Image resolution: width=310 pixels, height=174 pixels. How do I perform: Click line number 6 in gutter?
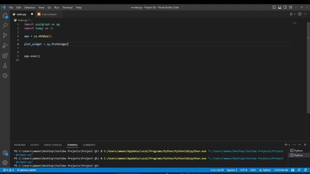(x=18, y=44)
